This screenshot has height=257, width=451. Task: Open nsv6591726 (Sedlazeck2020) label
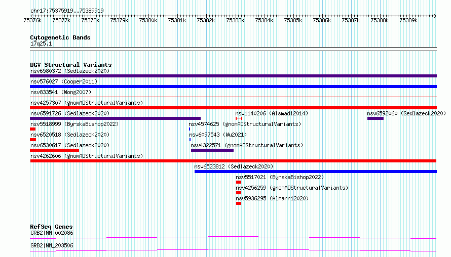click(x=70, y=113)
